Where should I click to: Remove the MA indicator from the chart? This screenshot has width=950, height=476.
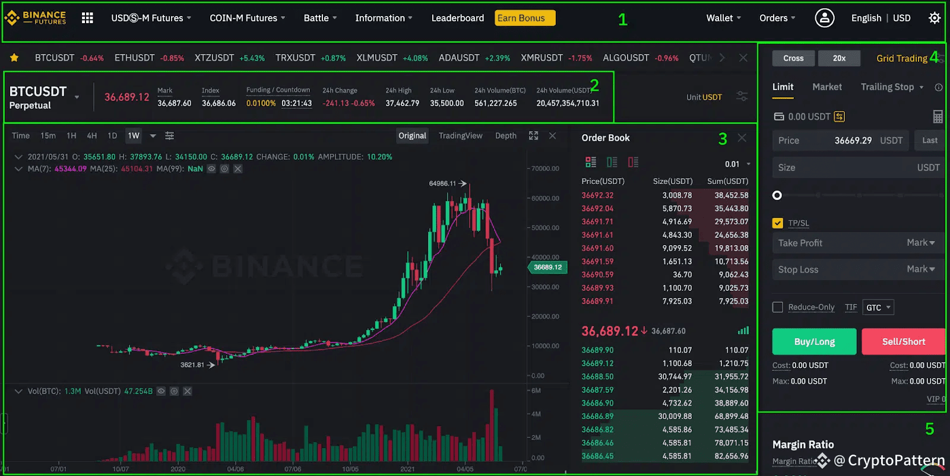point(237,169)
